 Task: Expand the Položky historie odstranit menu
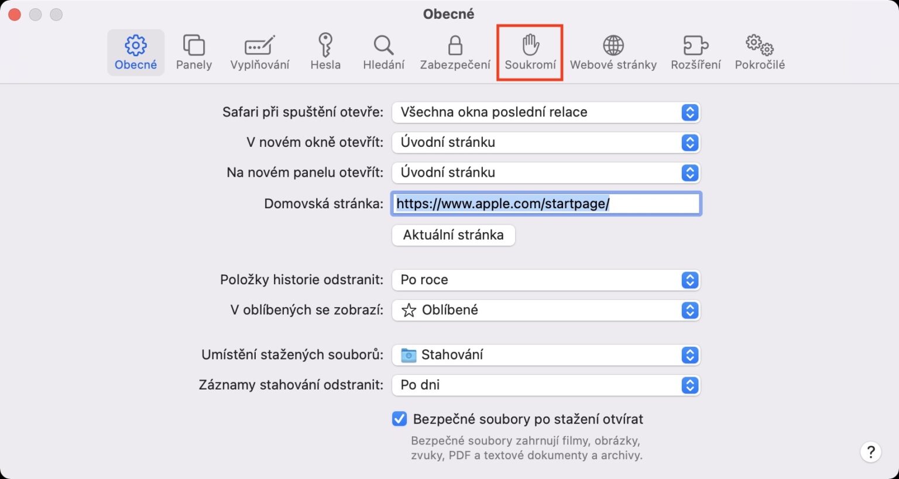pyautogui.click(x=545, y=280)
